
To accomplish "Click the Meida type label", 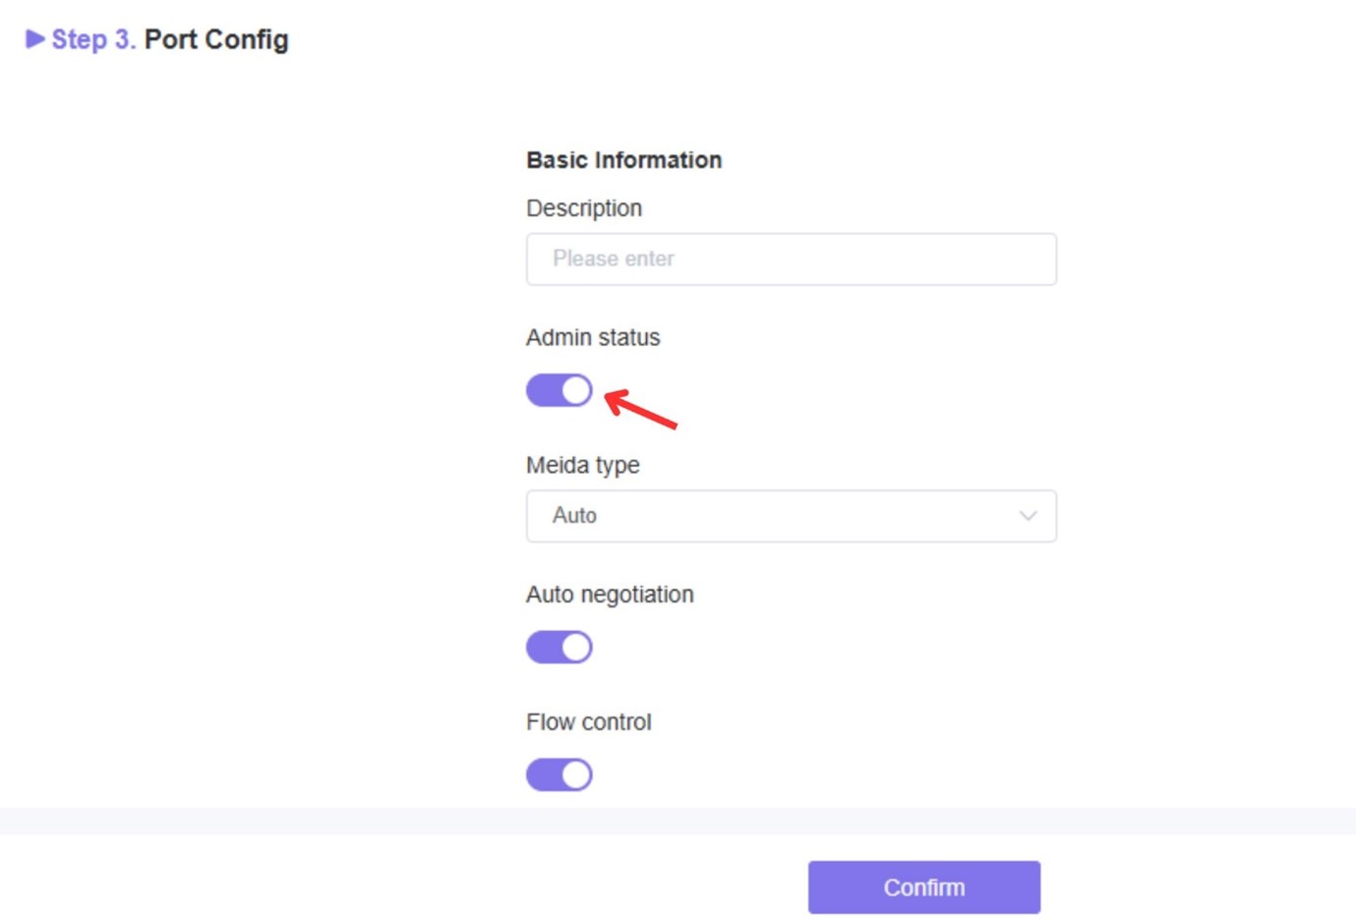I will click(x=583, y=465).
